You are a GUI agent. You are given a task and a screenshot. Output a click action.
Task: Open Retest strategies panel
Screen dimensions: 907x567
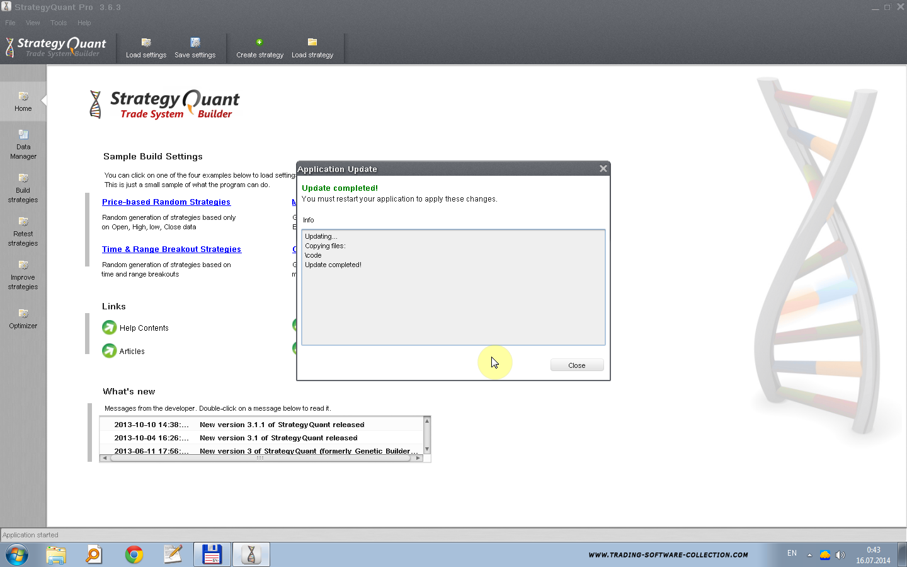pos(23,222)
